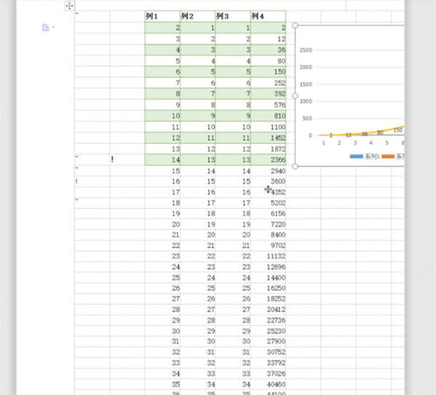
Task: Click the cell containing 3600
Action: [268, 181]
